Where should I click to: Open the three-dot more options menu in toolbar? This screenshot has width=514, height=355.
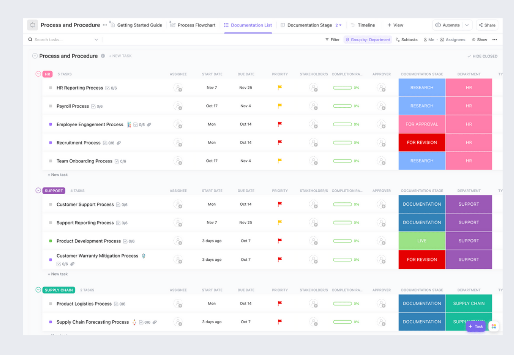[494, 40]
